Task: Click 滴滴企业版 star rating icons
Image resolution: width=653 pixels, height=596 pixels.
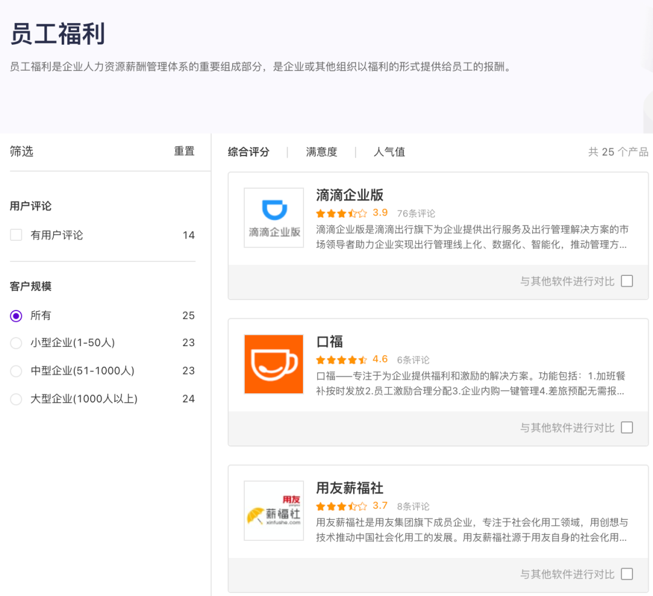Action: 341,213
